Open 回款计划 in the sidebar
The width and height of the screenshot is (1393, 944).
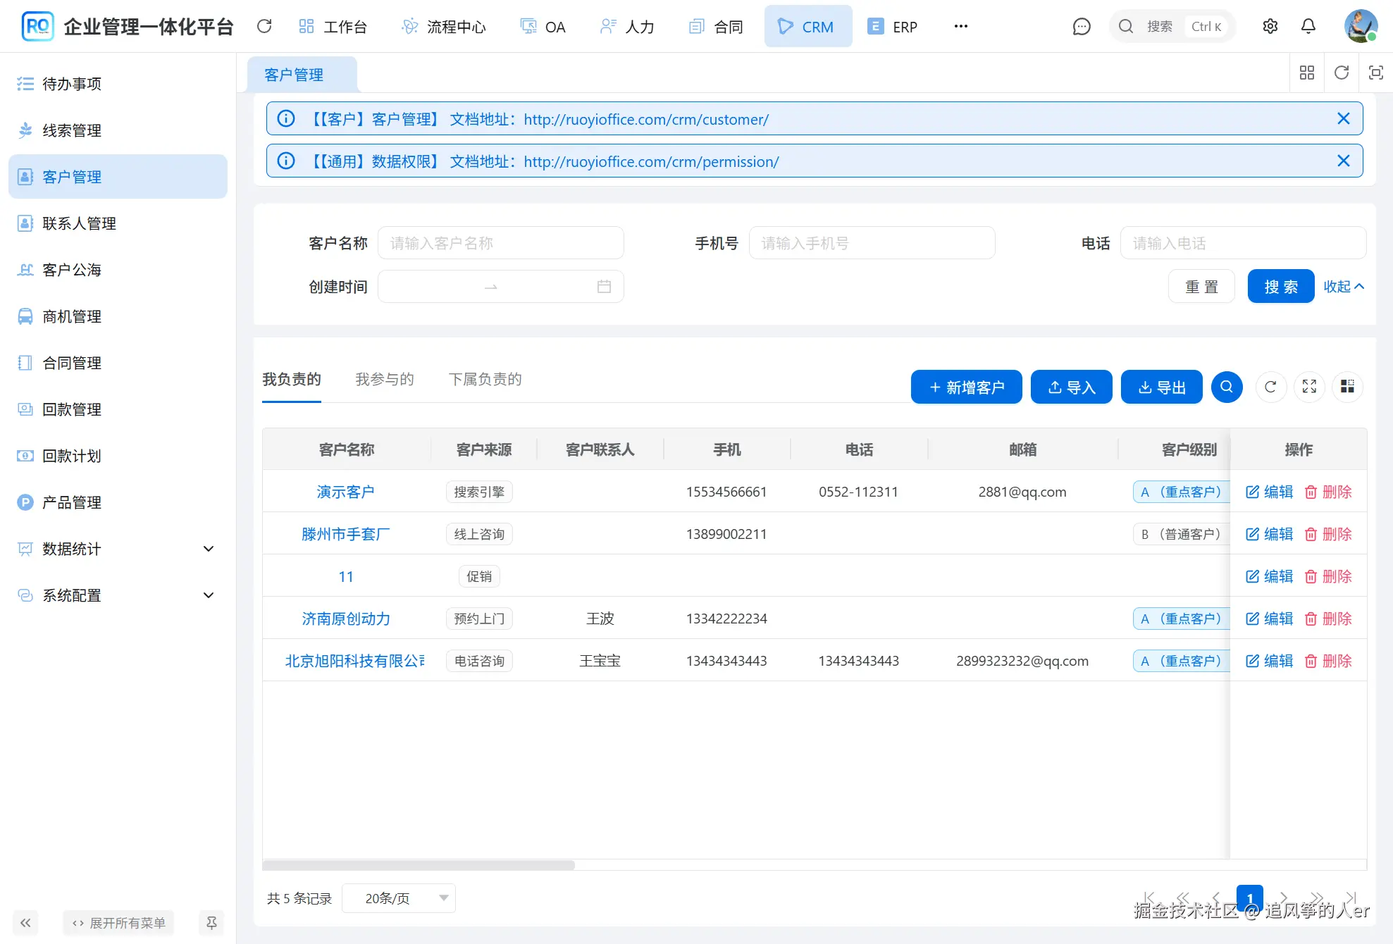118,456
